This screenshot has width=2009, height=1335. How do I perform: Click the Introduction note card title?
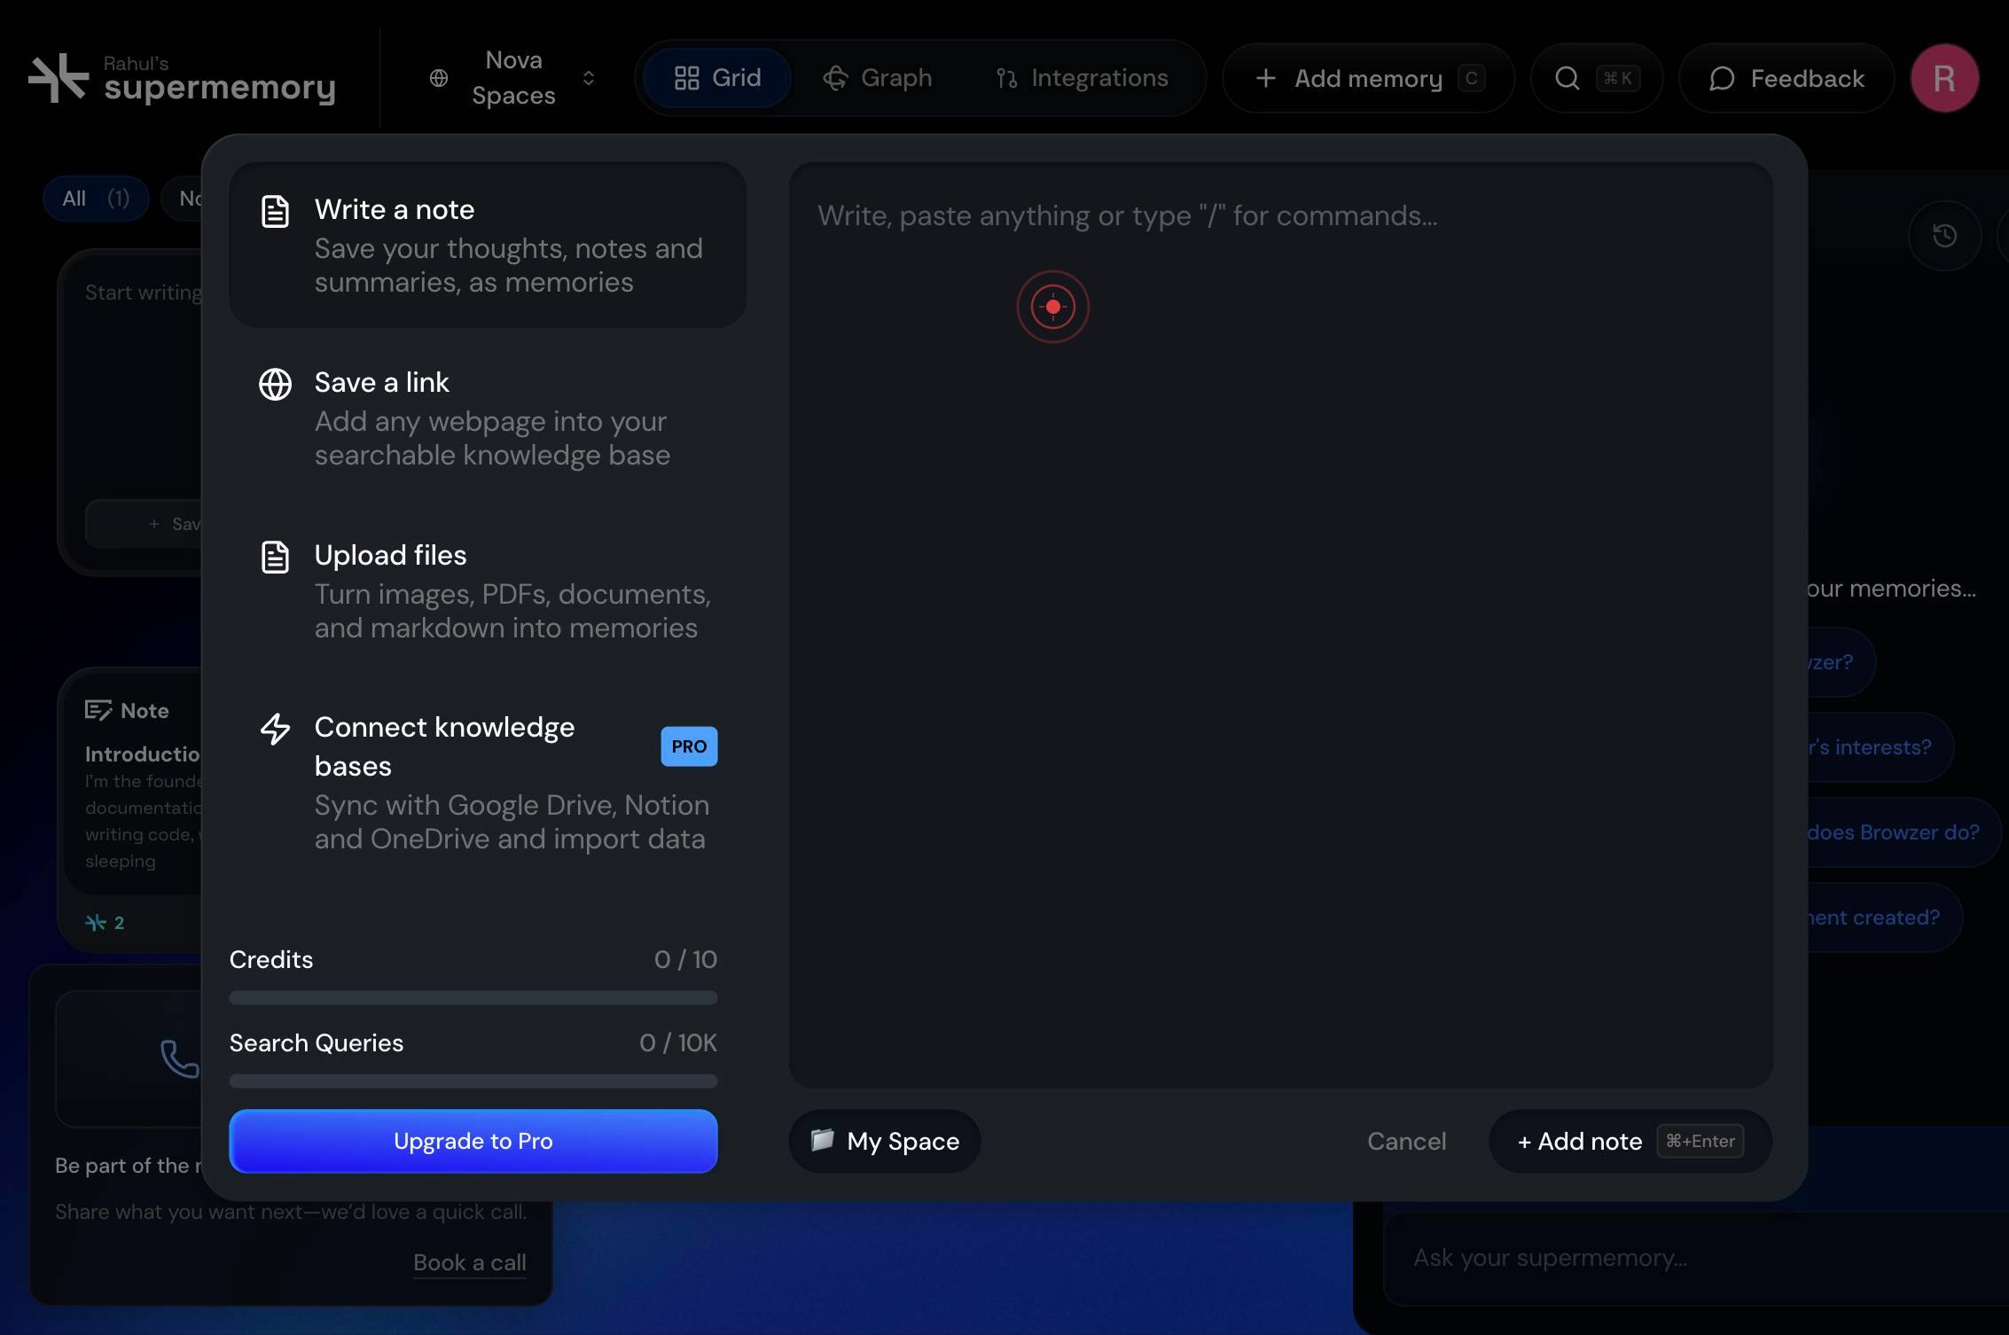click(144, 753)
